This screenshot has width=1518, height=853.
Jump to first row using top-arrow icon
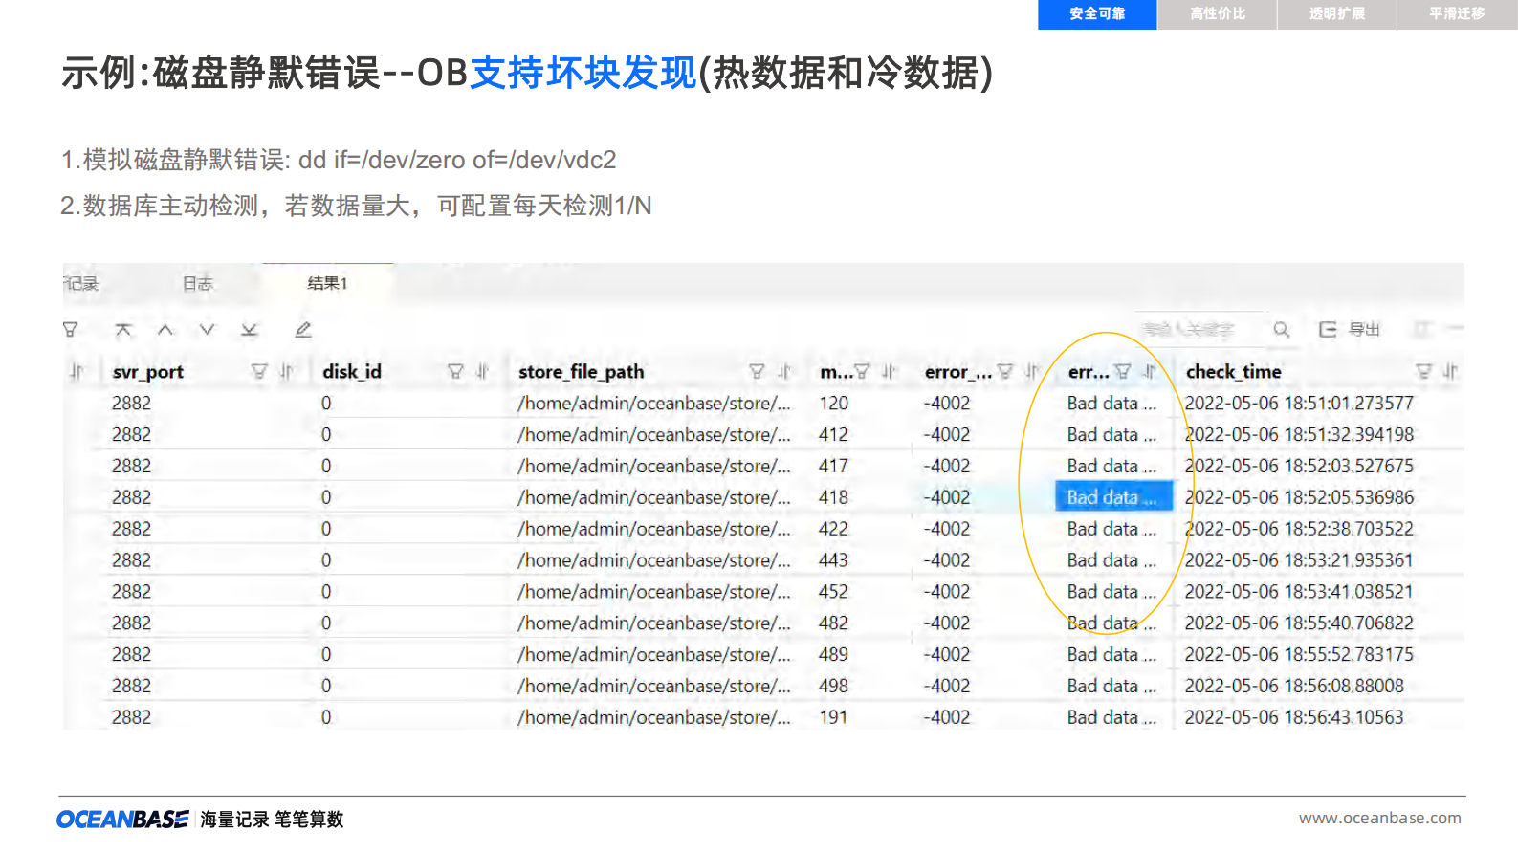(x=123, y=330)
